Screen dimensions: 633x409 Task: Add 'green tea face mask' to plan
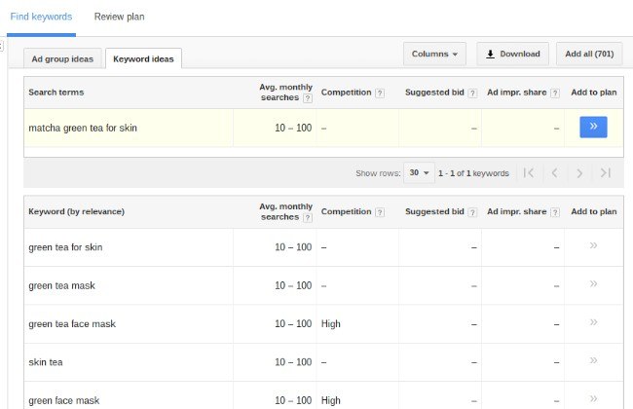coord(592,322)
